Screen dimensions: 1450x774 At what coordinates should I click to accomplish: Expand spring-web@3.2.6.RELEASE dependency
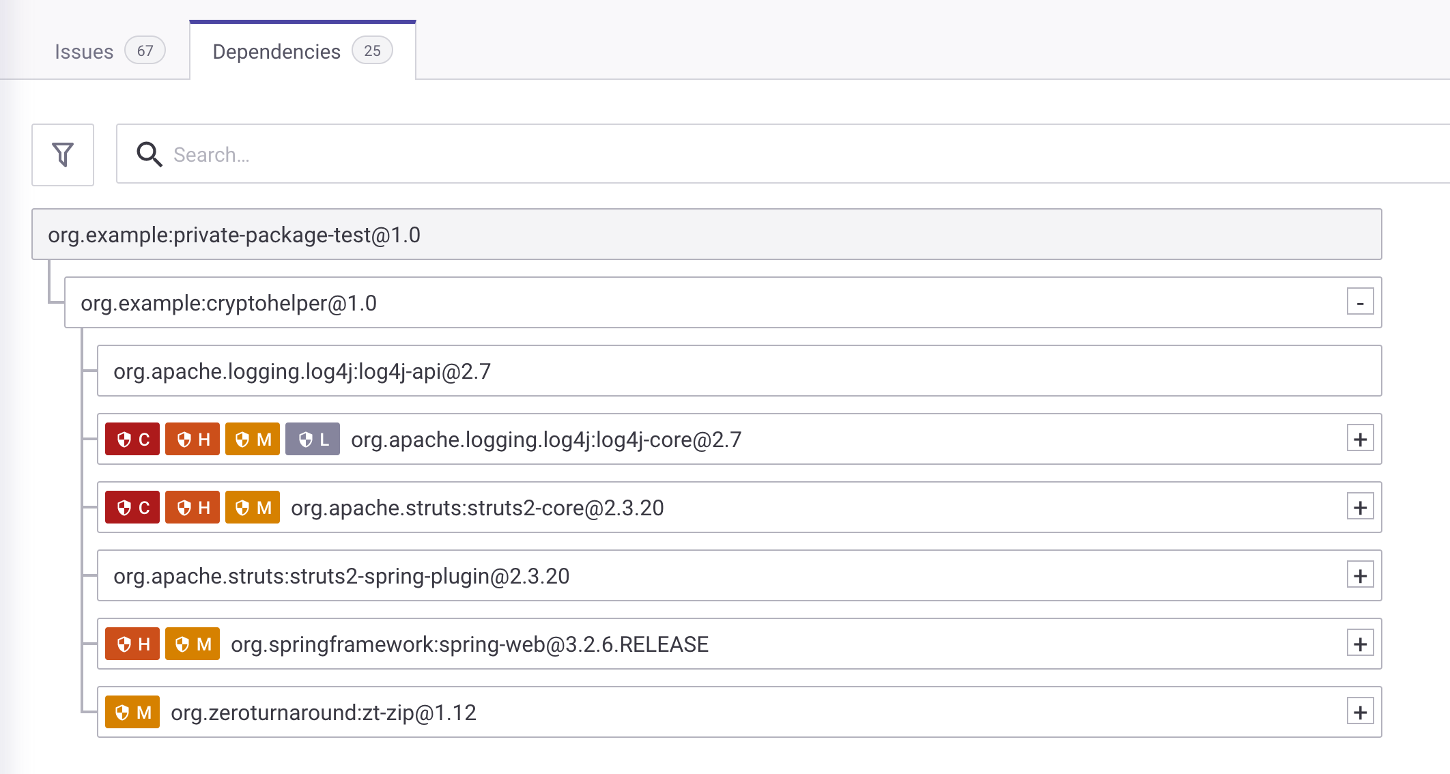click(1360, 644)
